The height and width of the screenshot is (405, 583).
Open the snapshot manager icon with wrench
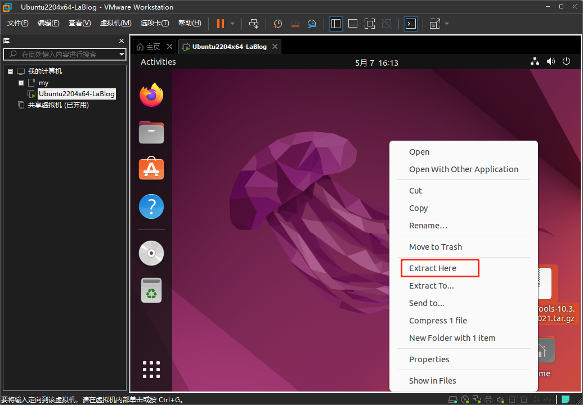pos(312,24)
